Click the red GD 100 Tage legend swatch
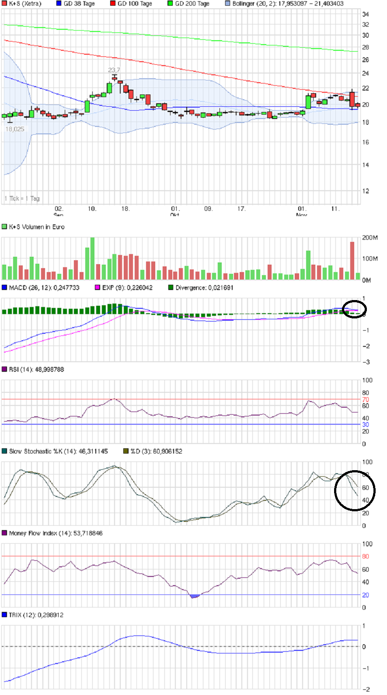Screen dimensions: 387x695 113,3
